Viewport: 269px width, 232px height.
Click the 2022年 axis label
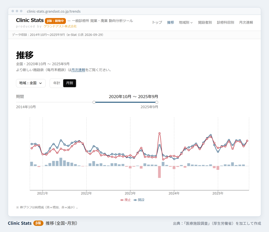pos(86,193)
